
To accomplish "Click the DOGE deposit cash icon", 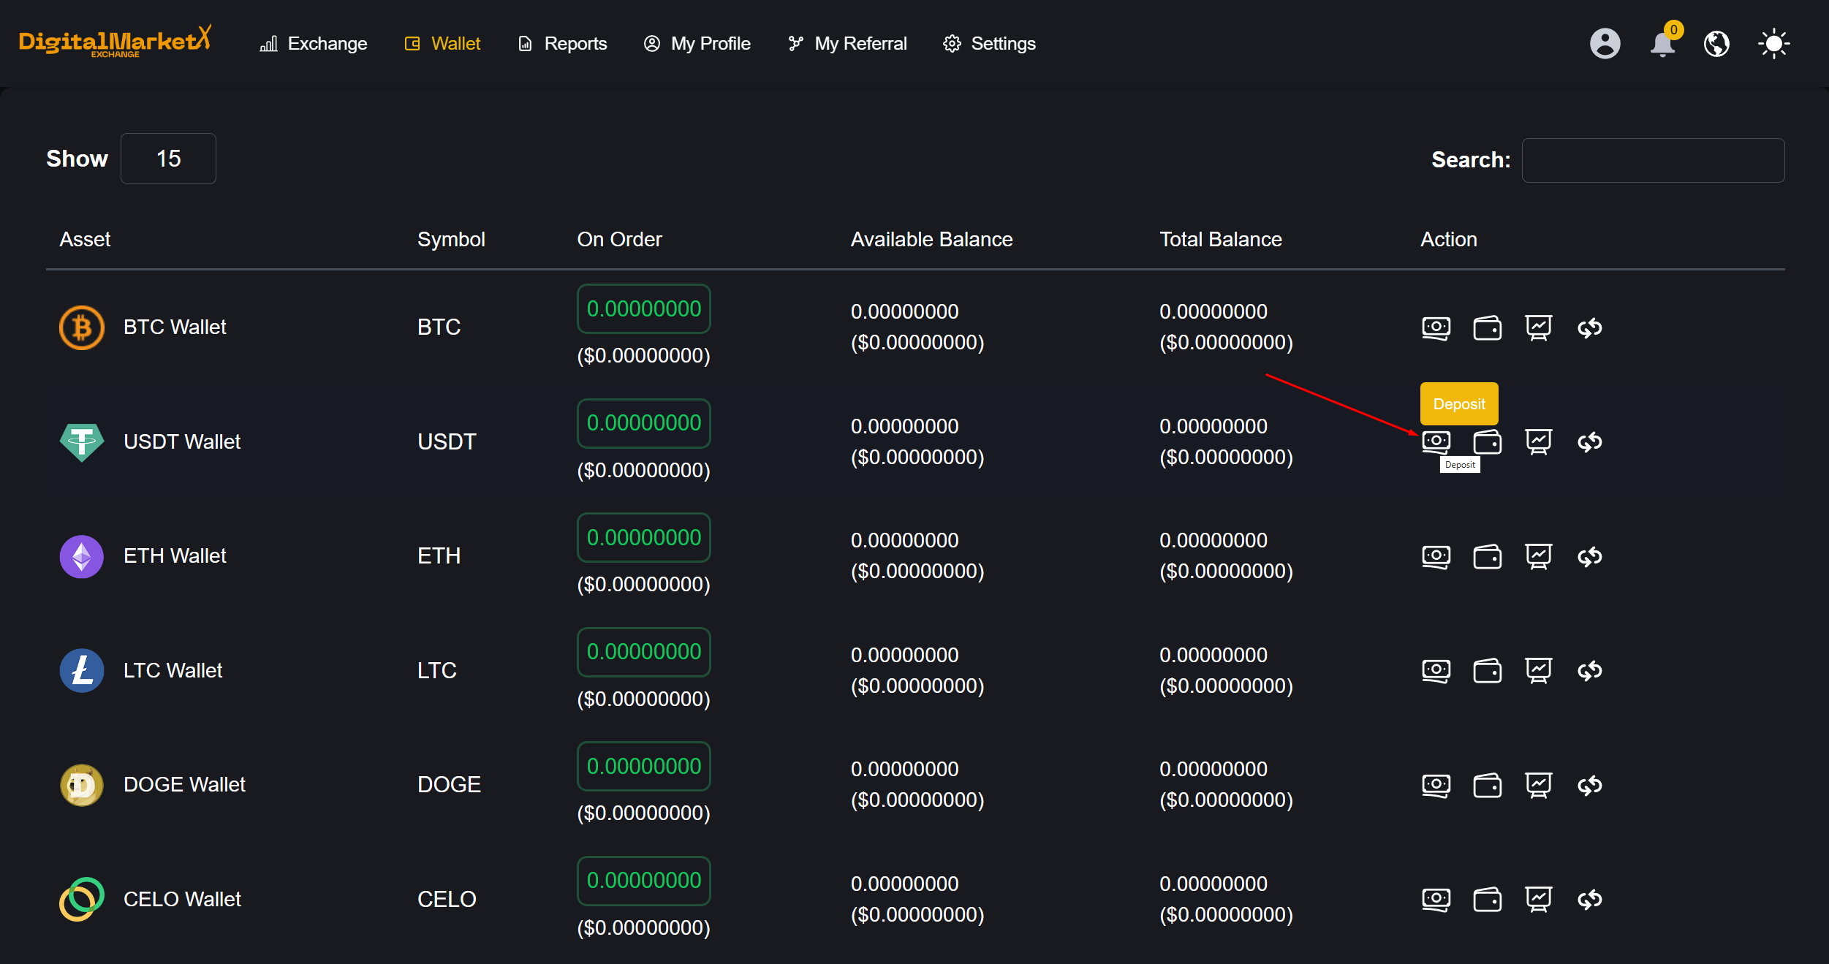I will click(1436, 785).
